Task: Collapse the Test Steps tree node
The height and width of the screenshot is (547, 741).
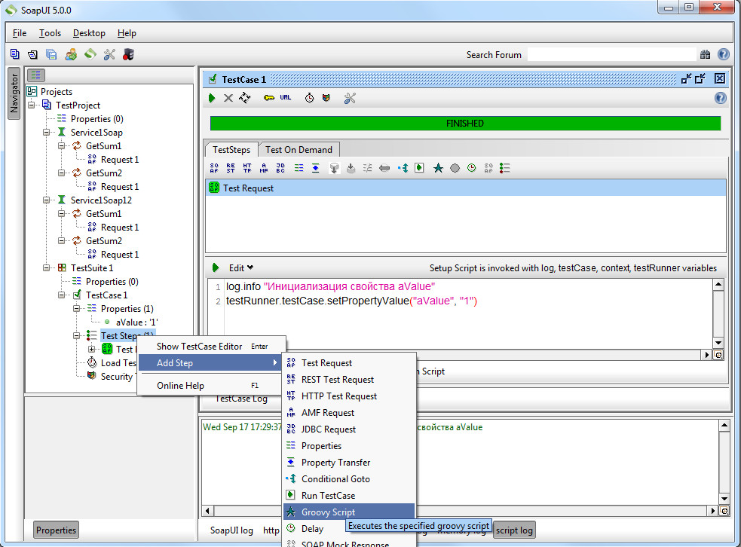Action: (x=77, y=335)
